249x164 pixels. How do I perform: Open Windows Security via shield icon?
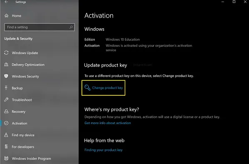pos(6,76)
